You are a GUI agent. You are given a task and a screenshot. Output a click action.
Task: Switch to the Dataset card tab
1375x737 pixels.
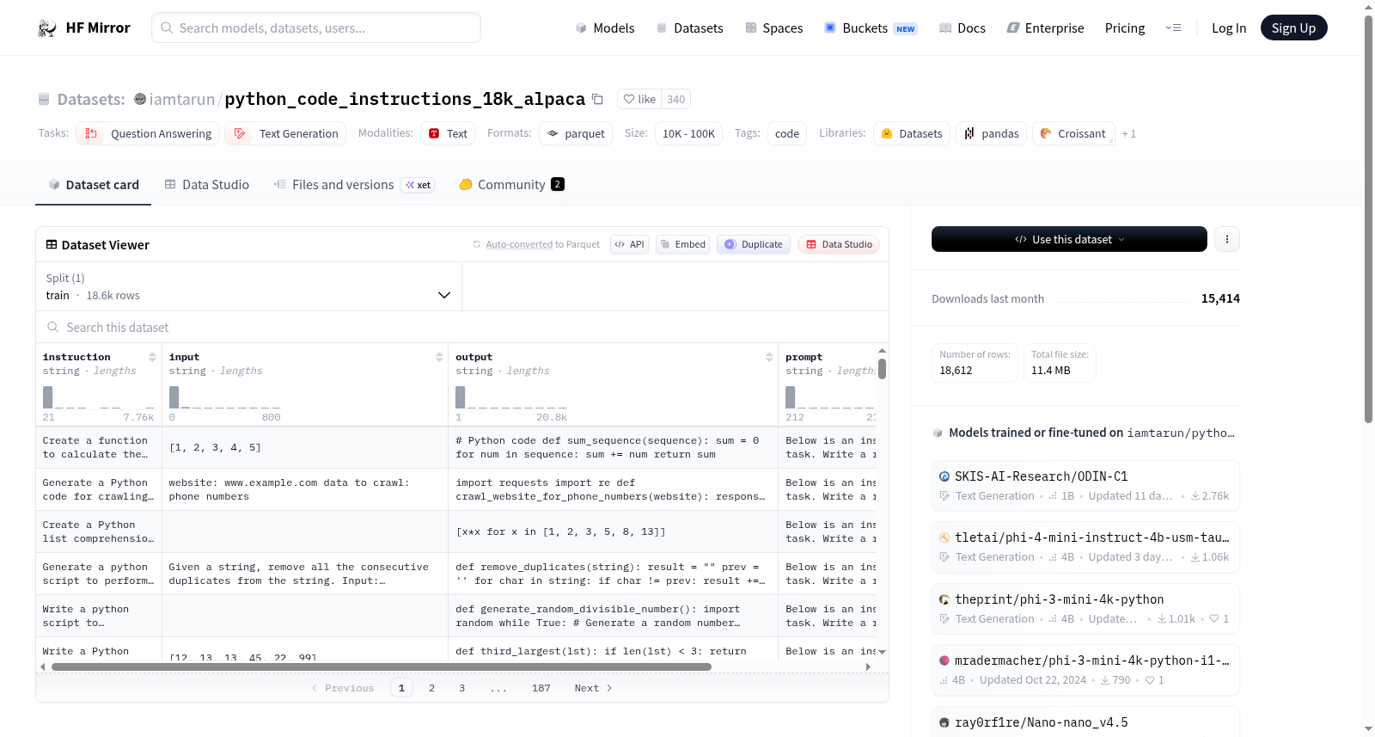tap(94, 185)
